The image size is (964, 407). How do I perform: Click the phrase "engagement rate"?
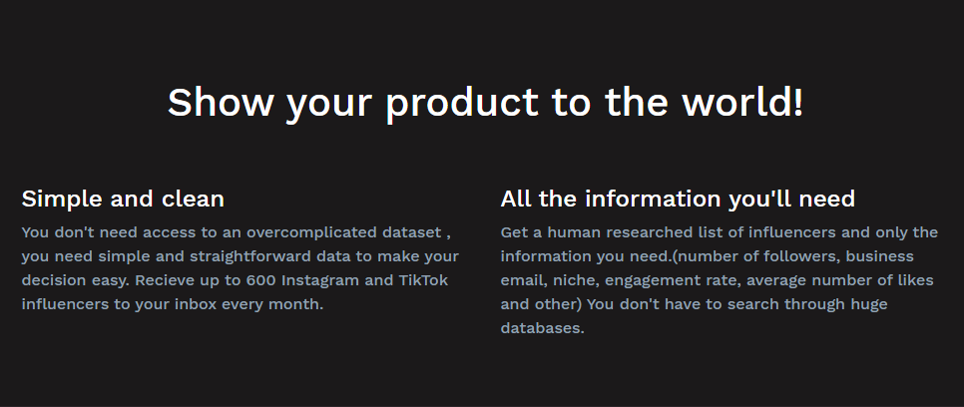[x=673, y=280]
